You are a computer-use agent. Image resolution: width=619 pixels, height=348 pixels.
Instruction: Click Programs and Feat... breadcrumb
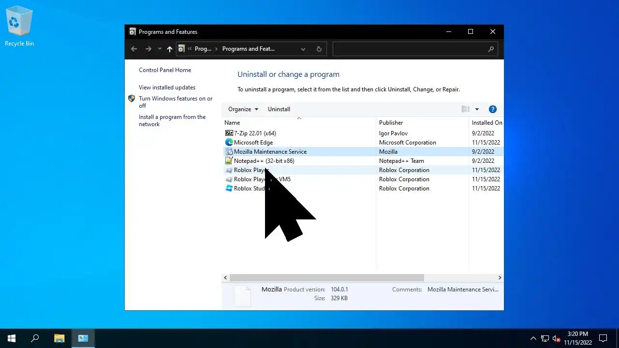(x=249, y=49)
